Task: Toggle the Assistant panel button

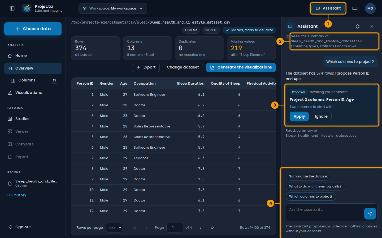Action: point(328,8)
